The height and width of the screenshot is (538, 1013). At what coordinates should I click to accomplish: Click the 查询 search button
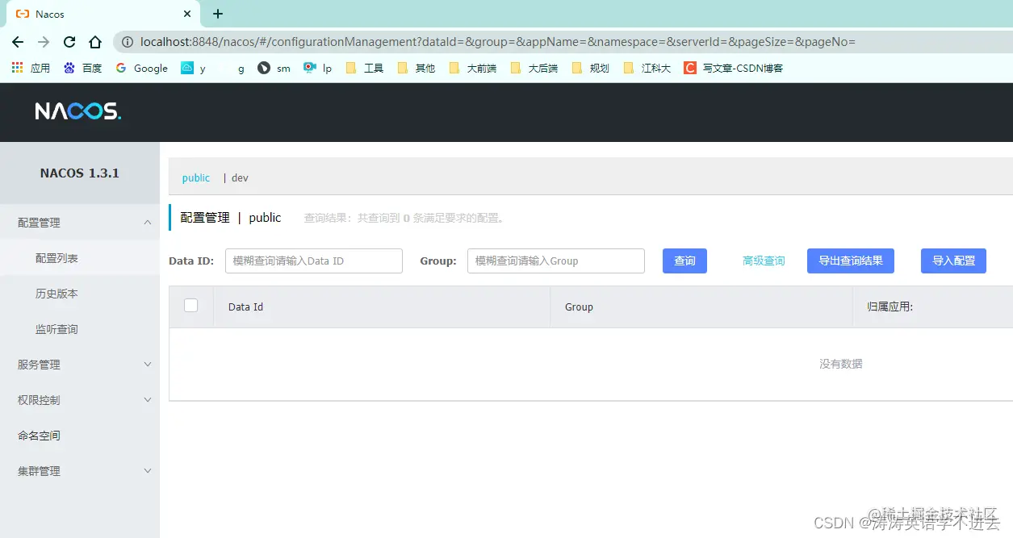tap(684, 261)
